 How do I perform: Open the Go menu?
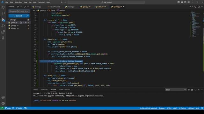pos(30,2)
